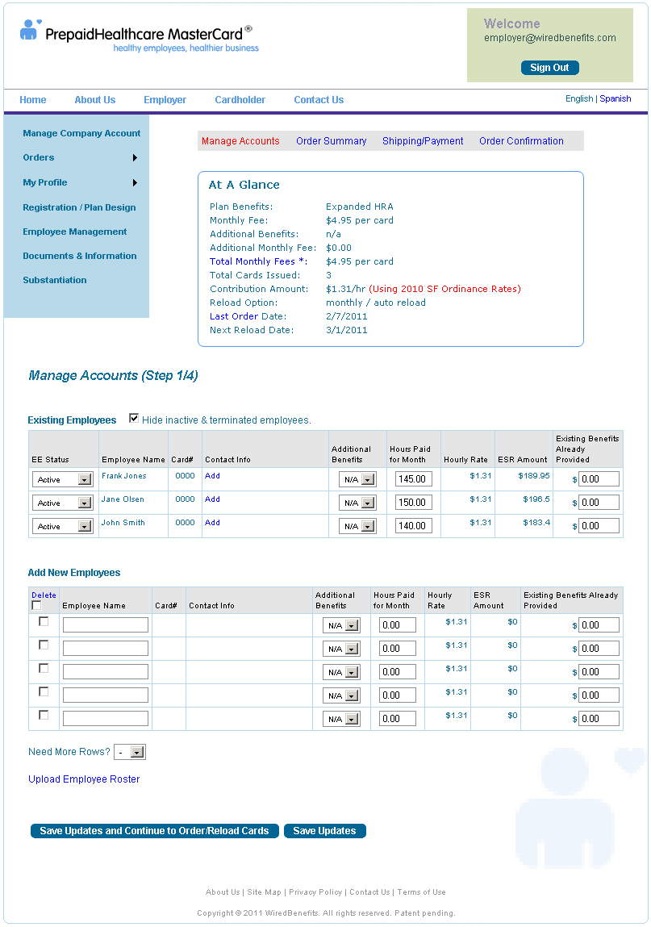
Task: Add contact info for Frank Jones
Action: click(212, 476)
